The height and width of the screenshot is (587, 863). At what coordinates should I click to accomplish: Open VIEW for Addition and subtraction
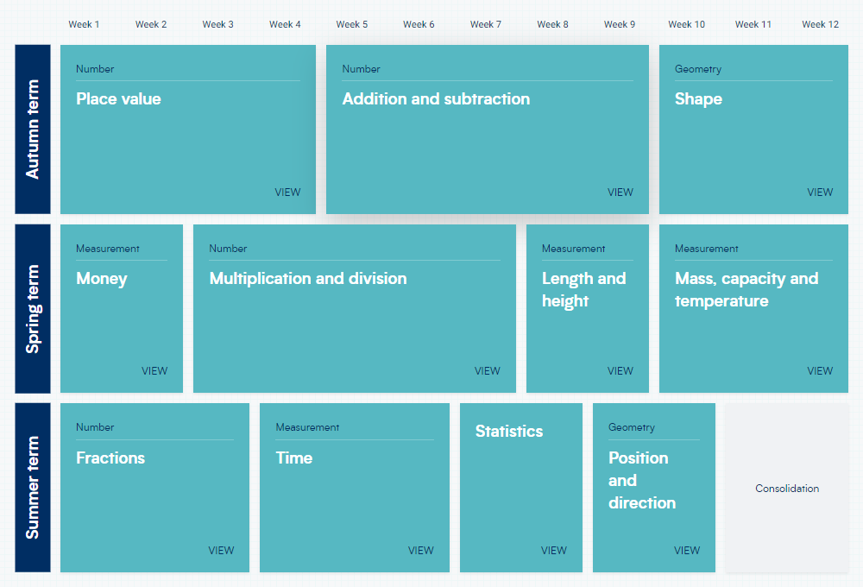point(620,193)
